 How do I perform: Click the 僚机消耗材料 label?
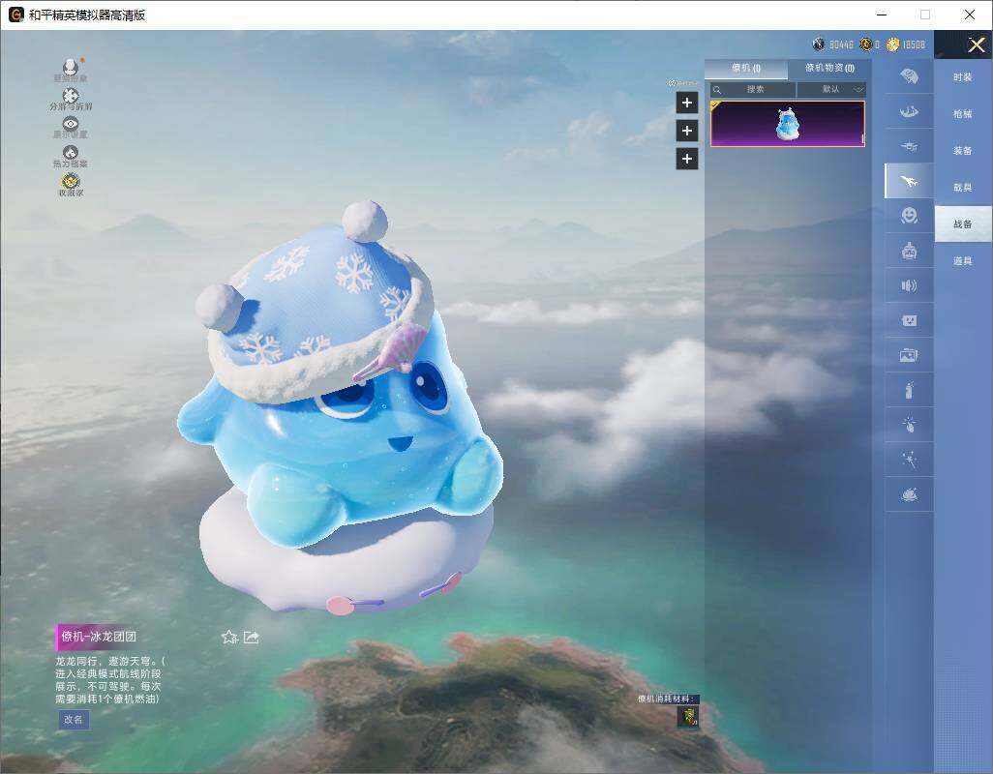[x=666, y=699]
